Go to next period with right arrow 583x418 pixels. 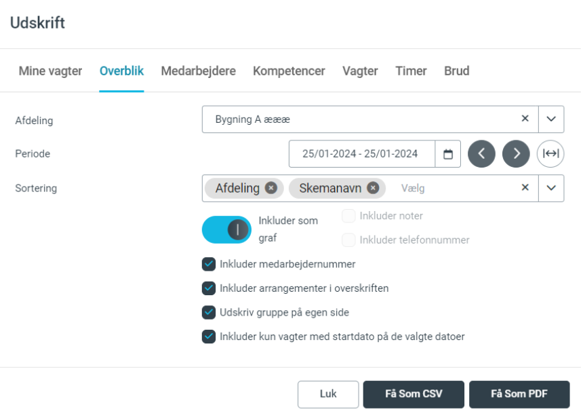516,153
